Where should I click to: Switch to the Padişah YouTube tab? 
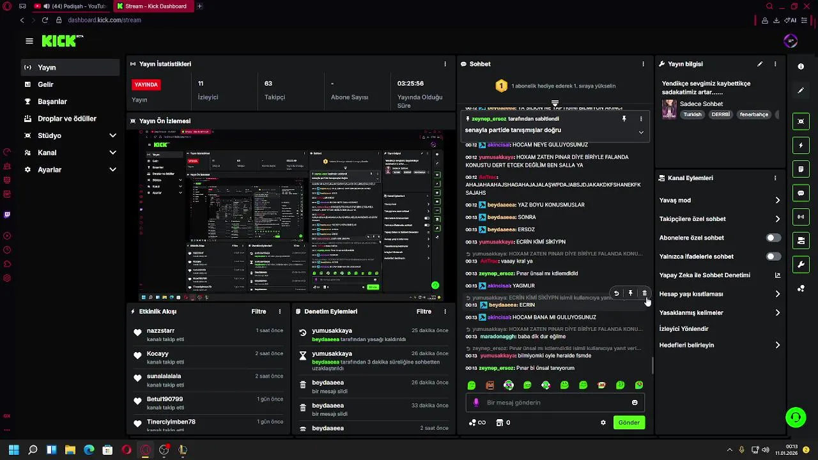point(70,6)
